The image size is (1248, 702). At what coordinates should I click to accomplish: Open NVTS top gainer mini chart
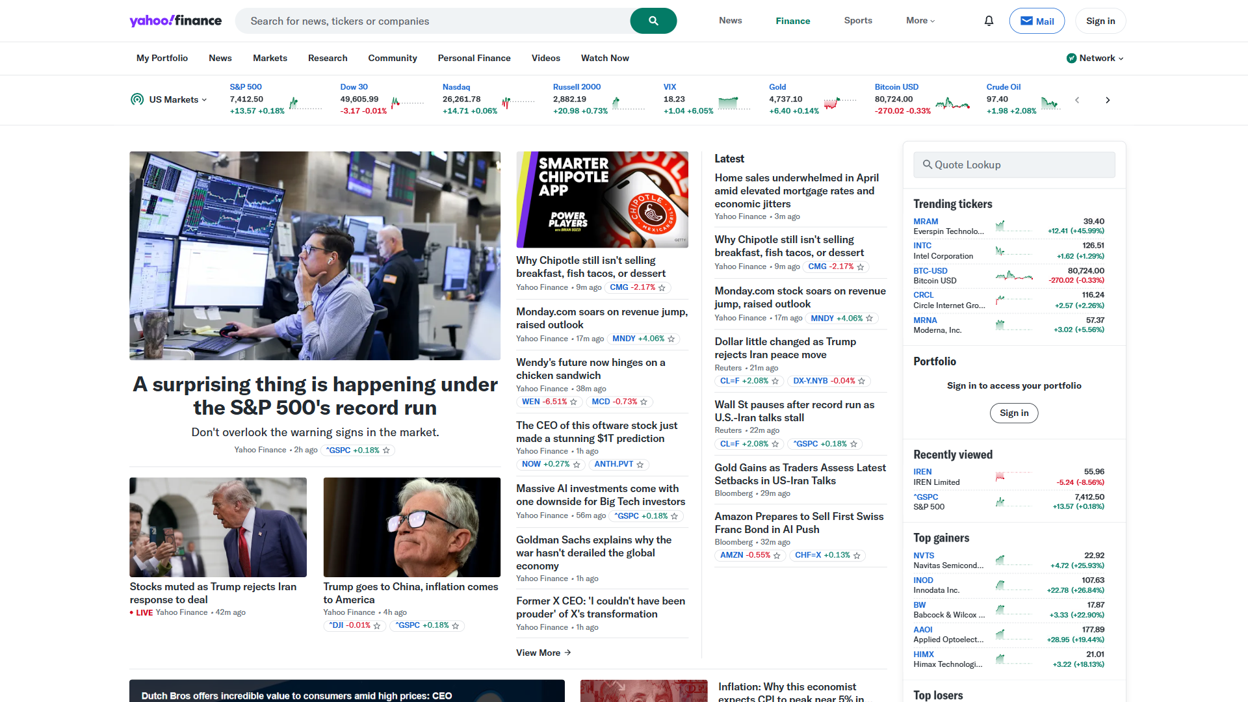point(1013,560)
